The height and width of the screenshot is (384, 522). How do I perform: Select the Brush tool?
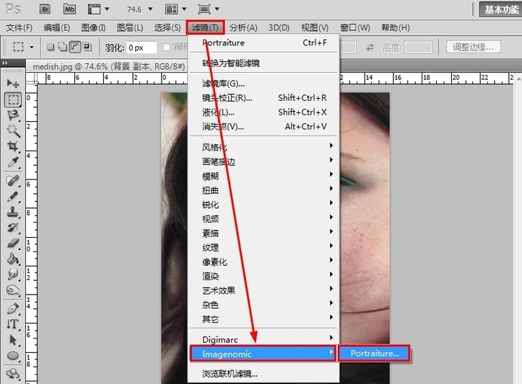point(13,196)
